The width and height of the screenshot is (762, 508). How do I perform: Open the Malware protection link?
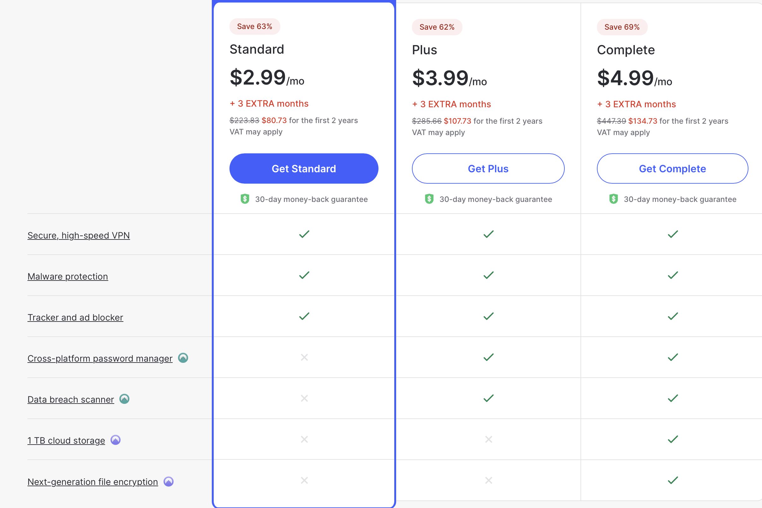(68, 276)
